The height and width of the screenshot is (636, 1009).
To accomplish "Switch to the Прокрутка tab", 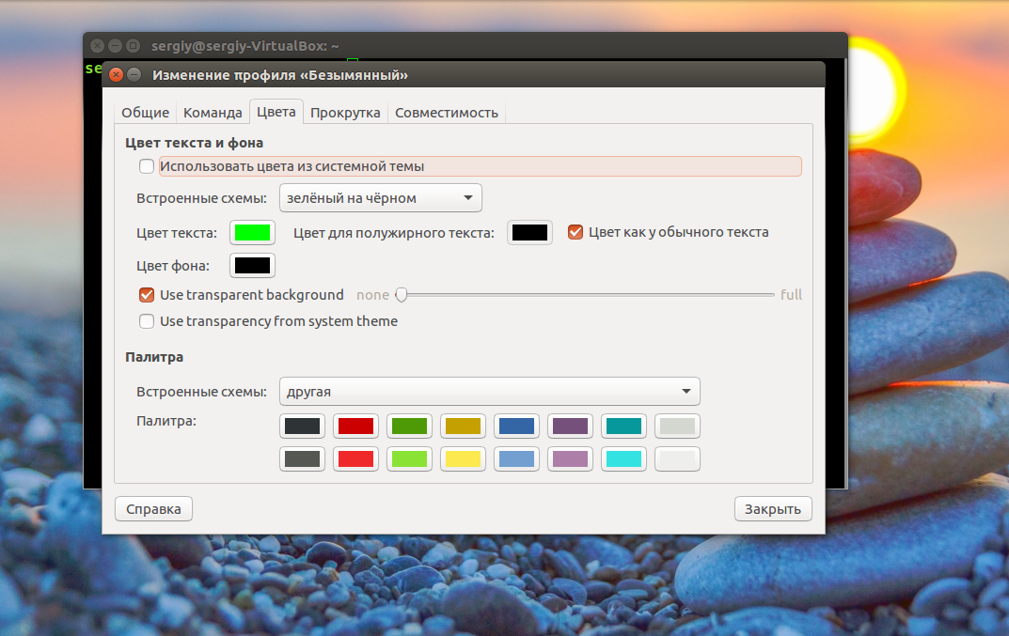I will (x=345, y=113).
